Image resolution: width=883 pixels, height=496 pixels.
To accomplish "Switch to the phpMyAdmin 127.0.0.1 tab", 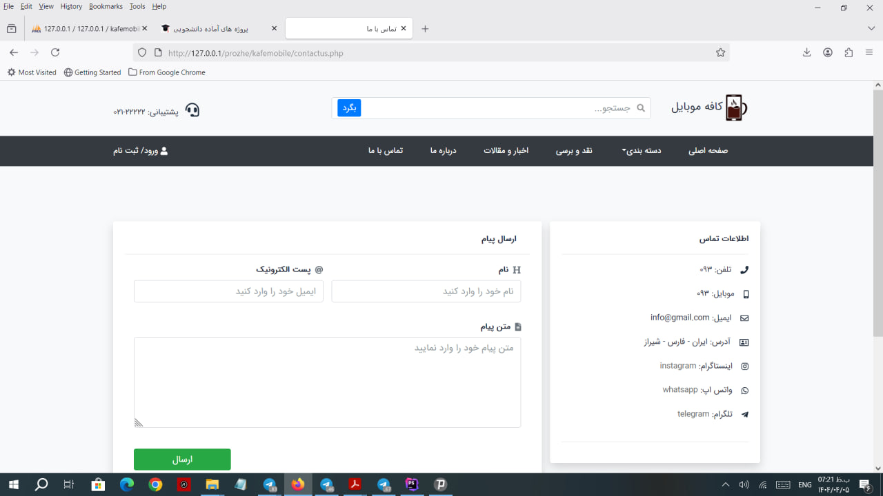I will click(x=86, y=29).
